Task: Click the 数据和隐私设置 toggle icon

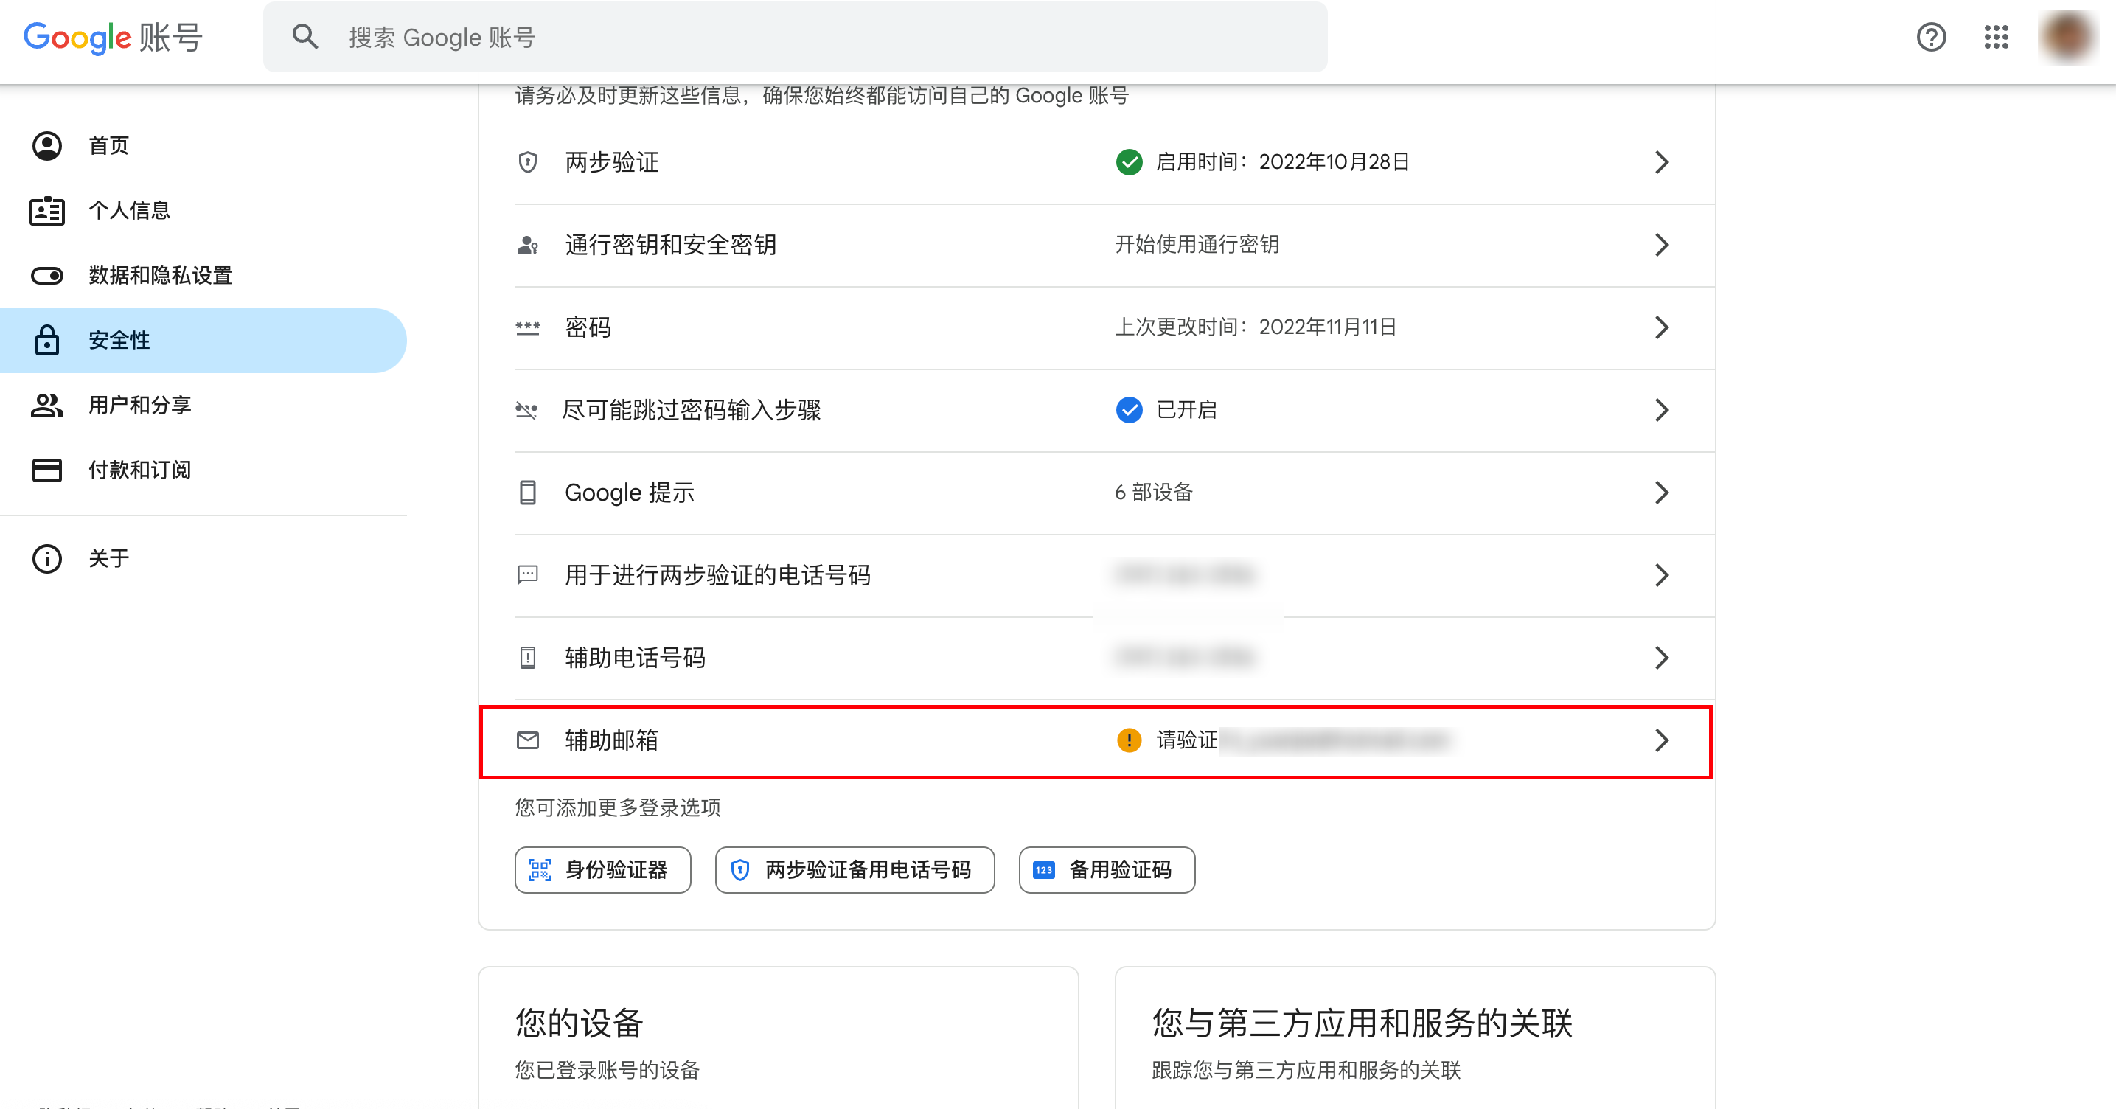Action: [47, 275]
